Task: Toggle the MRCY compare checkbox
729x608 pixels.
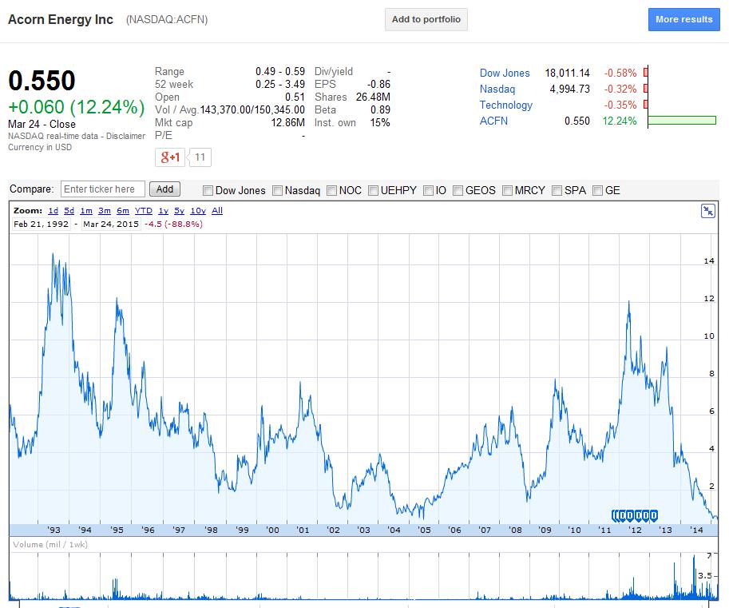Action: pyautogui.click(x=508, y=190)
